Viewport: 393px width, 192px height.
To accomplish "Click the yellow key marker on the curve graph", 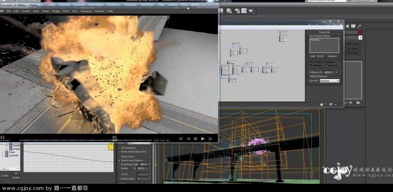I will point(111,147).
